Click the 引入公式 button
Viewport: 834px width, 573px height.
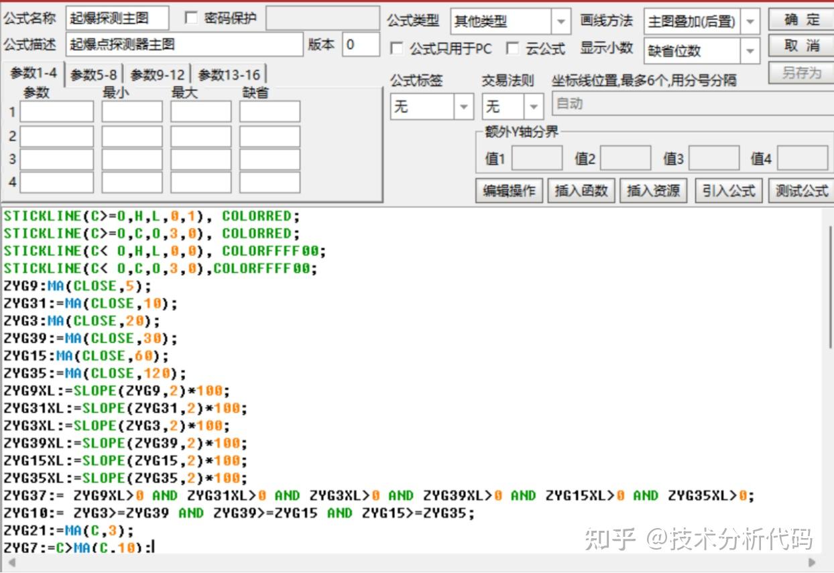728,190
